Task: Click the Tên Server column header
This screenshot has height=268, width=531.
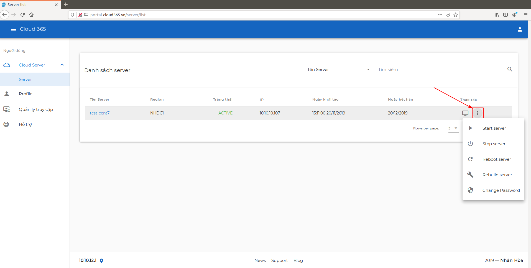Action: [99, 99]
